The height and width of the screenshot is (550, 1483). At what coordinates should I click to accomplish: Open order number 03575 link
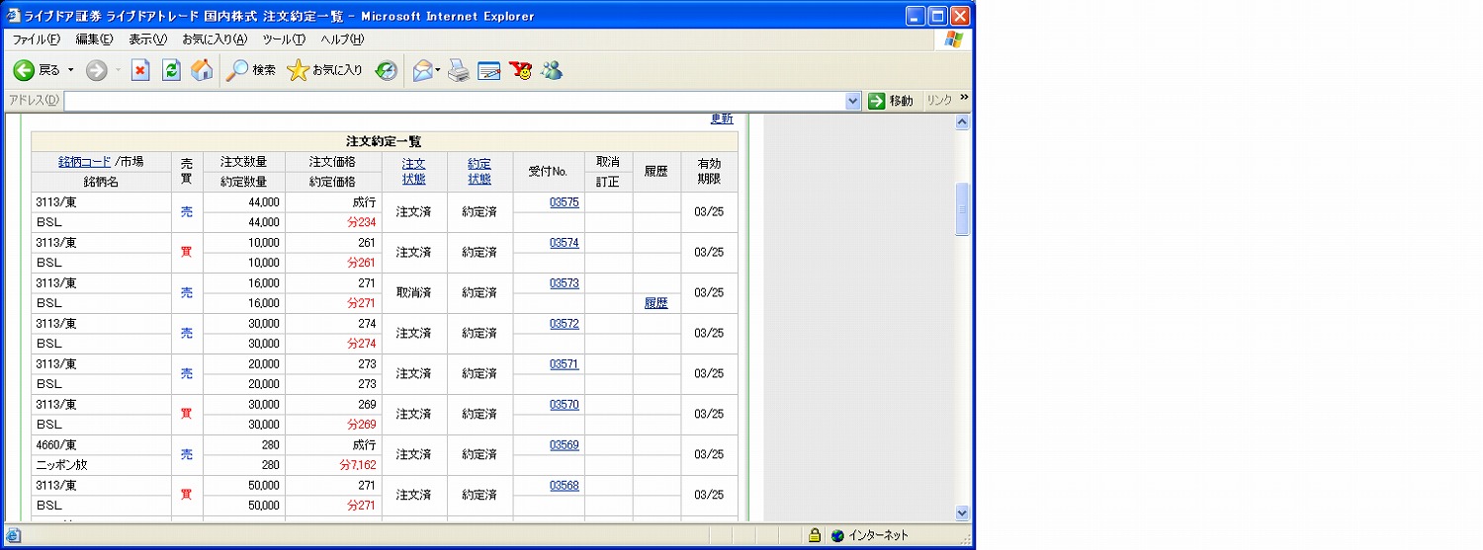(565, 201)
